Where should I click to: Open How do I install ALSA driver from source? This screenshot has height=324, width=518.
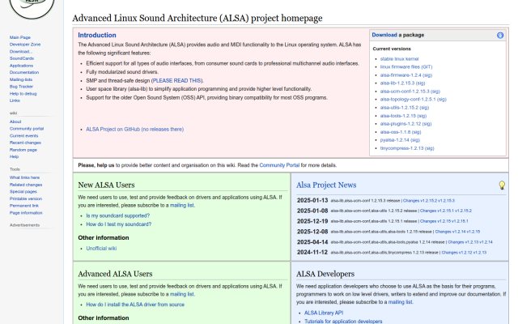click(x=135, y=305)
